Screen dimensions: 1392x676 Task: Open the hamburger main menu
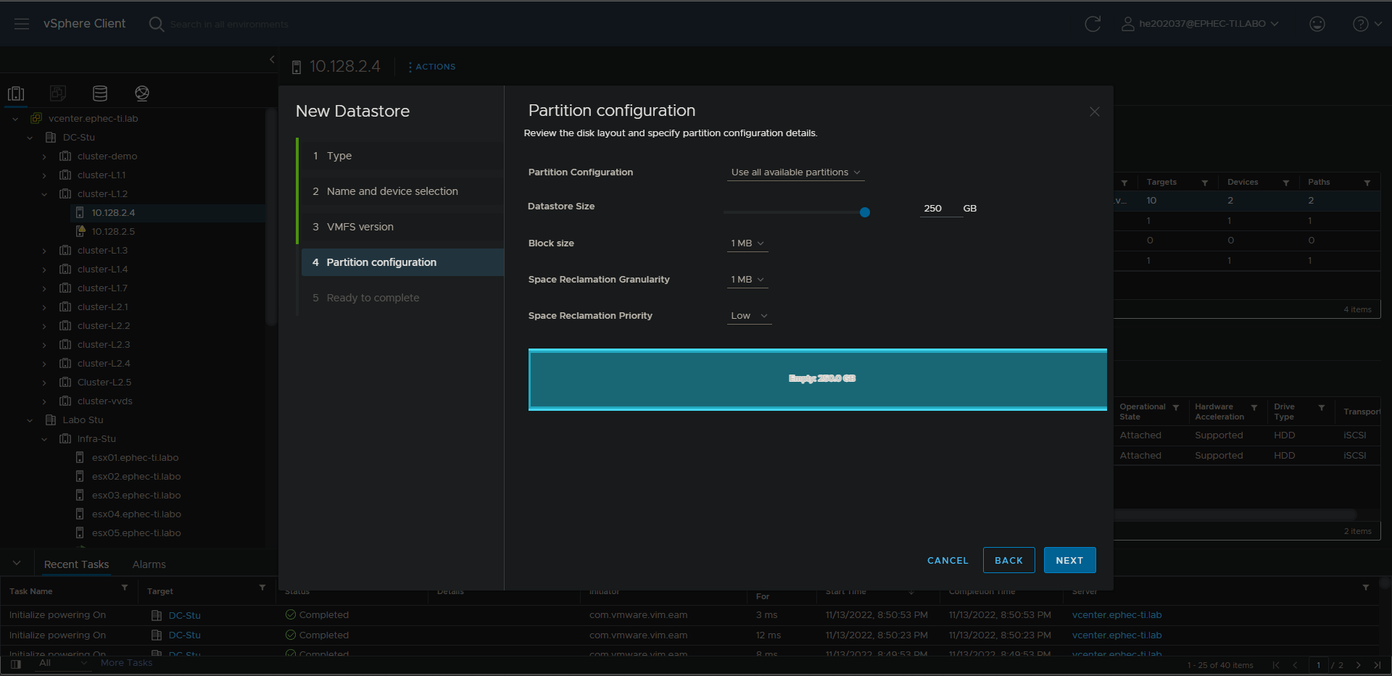click(x=22, y=24)
